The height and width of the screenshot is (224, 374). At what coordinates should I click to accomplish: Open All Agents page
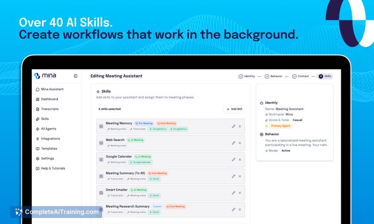point(46,129)
